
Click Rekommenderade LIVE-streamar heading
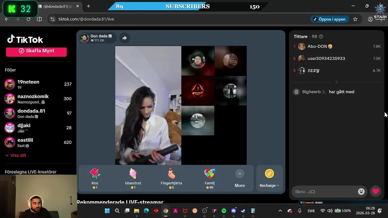(x=120, y=202)
